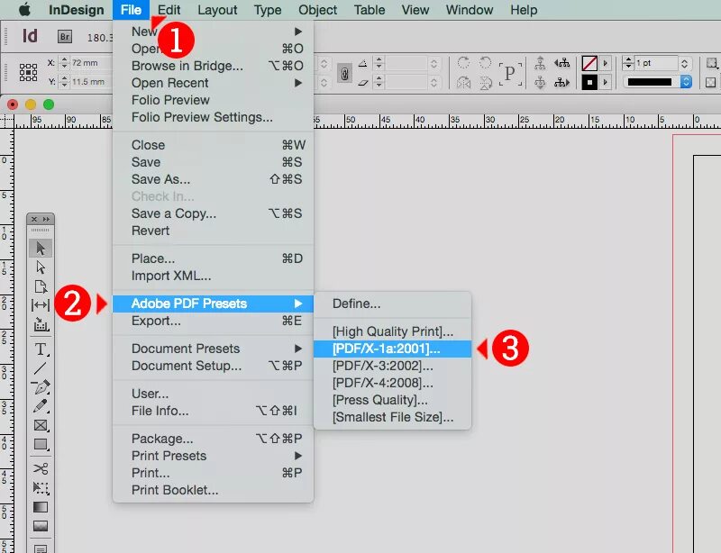The width and height of the screenshot is (721, 553).
Task: Open the Type menu
Action: click(x=268, y=10)
